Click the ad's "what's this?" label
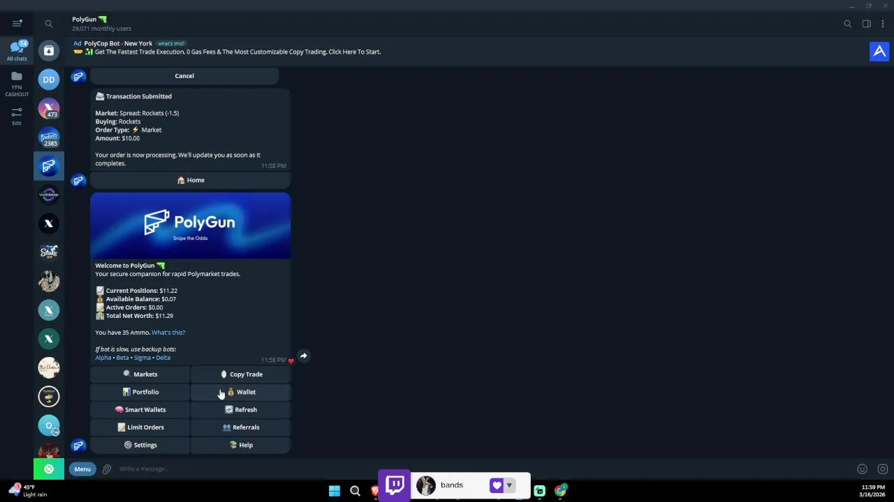 [x=170, y=43]
